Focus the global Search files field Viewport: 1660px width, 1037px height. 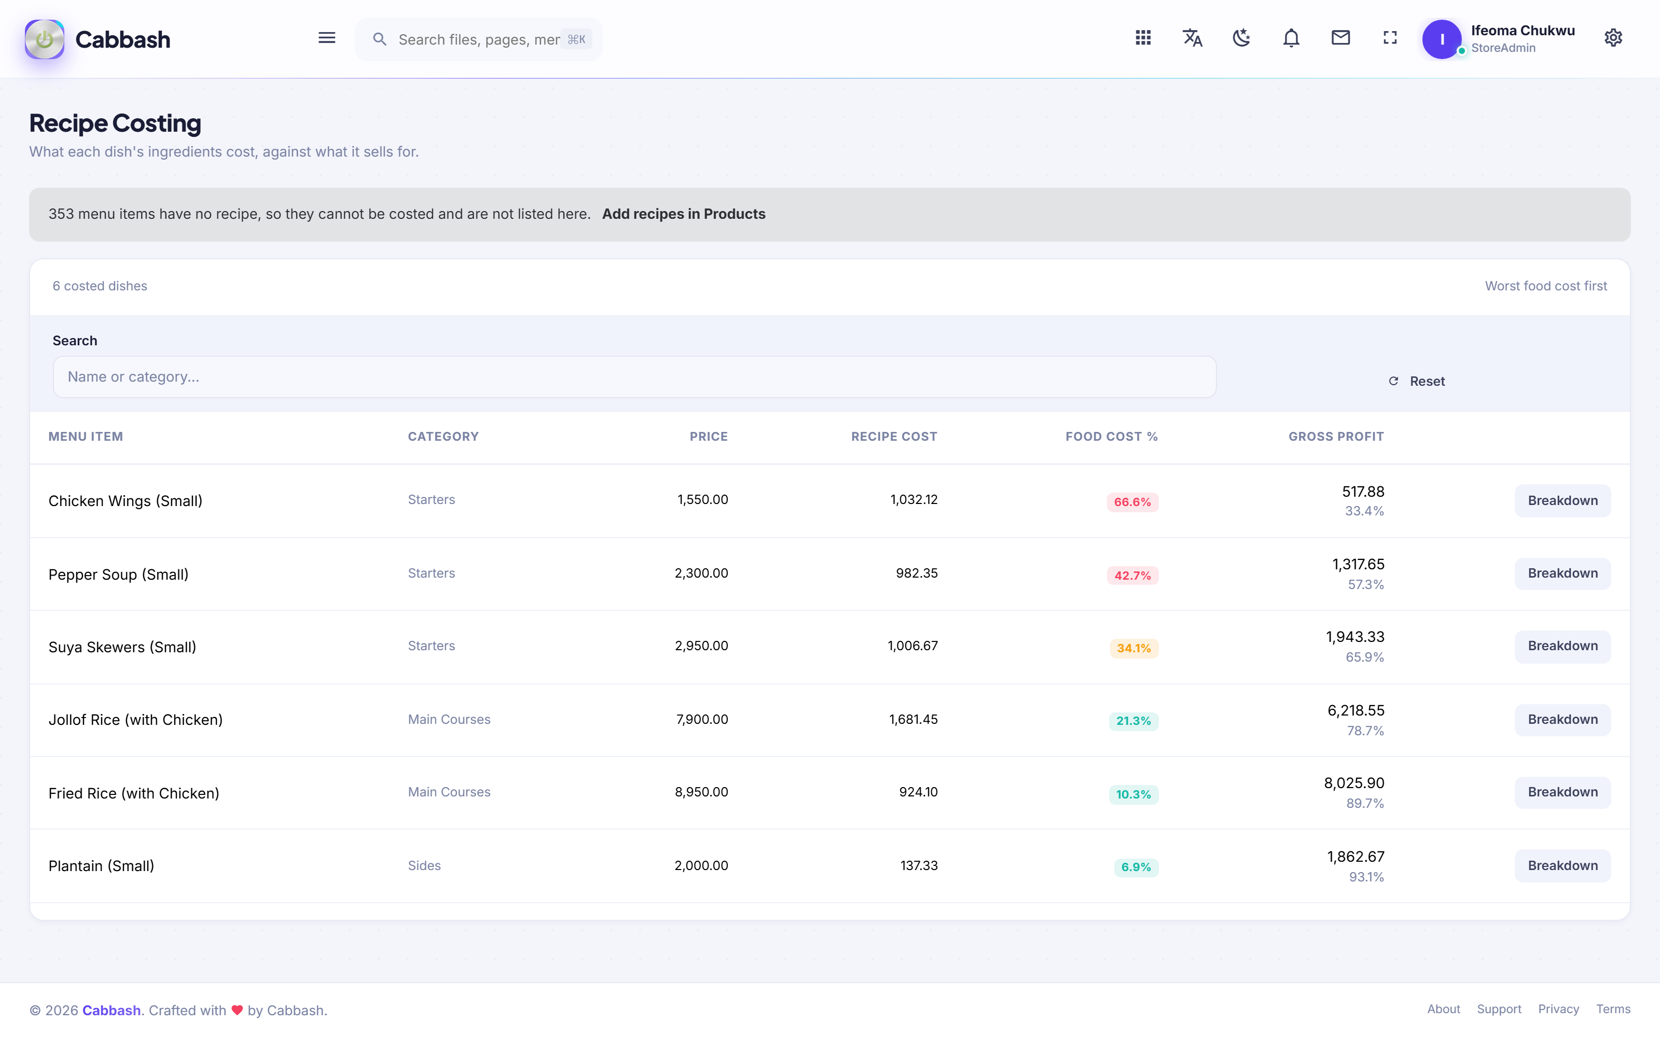tap(479, 39)
